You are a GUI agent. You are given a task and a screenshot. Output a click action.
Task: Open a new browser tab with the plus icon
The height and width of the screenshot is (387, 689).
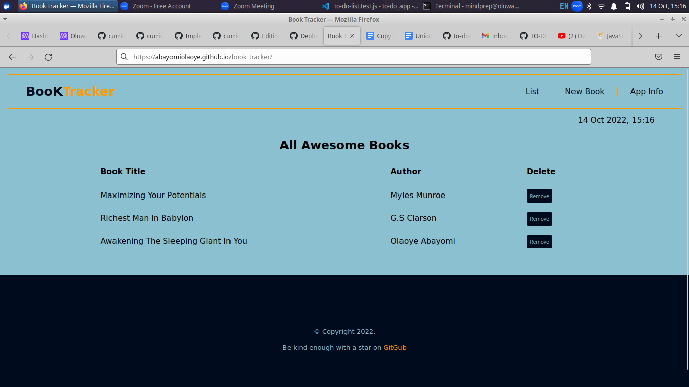pos(658,36)
